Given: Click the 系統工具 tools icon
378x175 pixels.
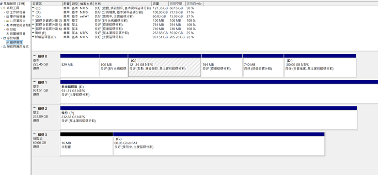Looking at the screenshot, I should click(x=4, y=8).
